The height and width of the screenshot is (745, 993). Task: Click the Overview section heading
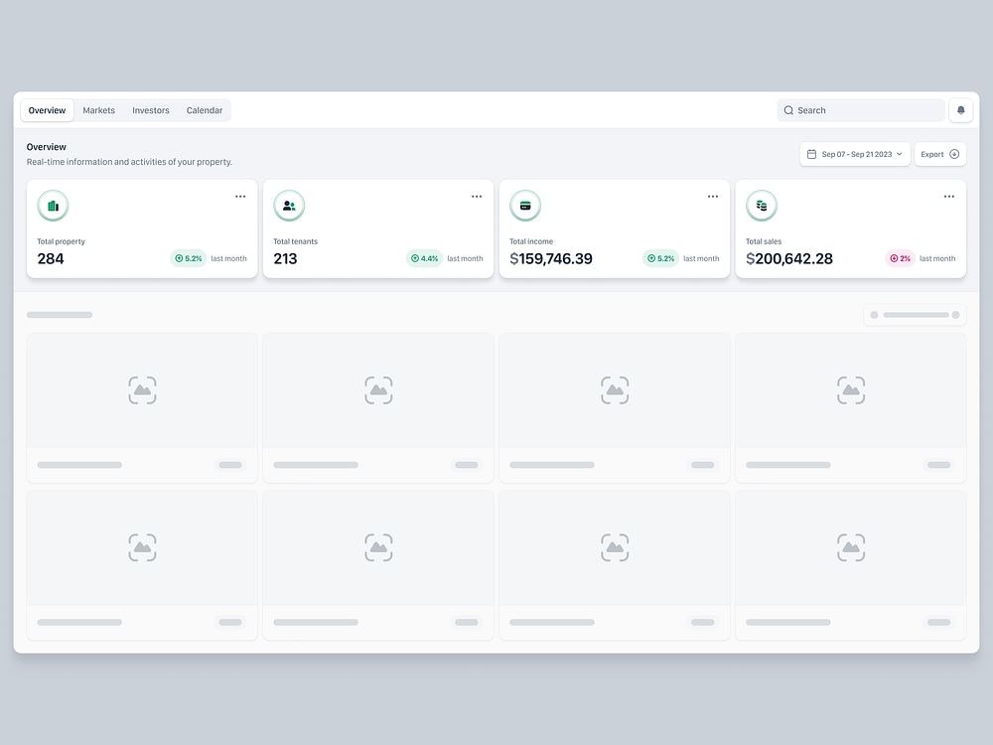pos(47,147)
